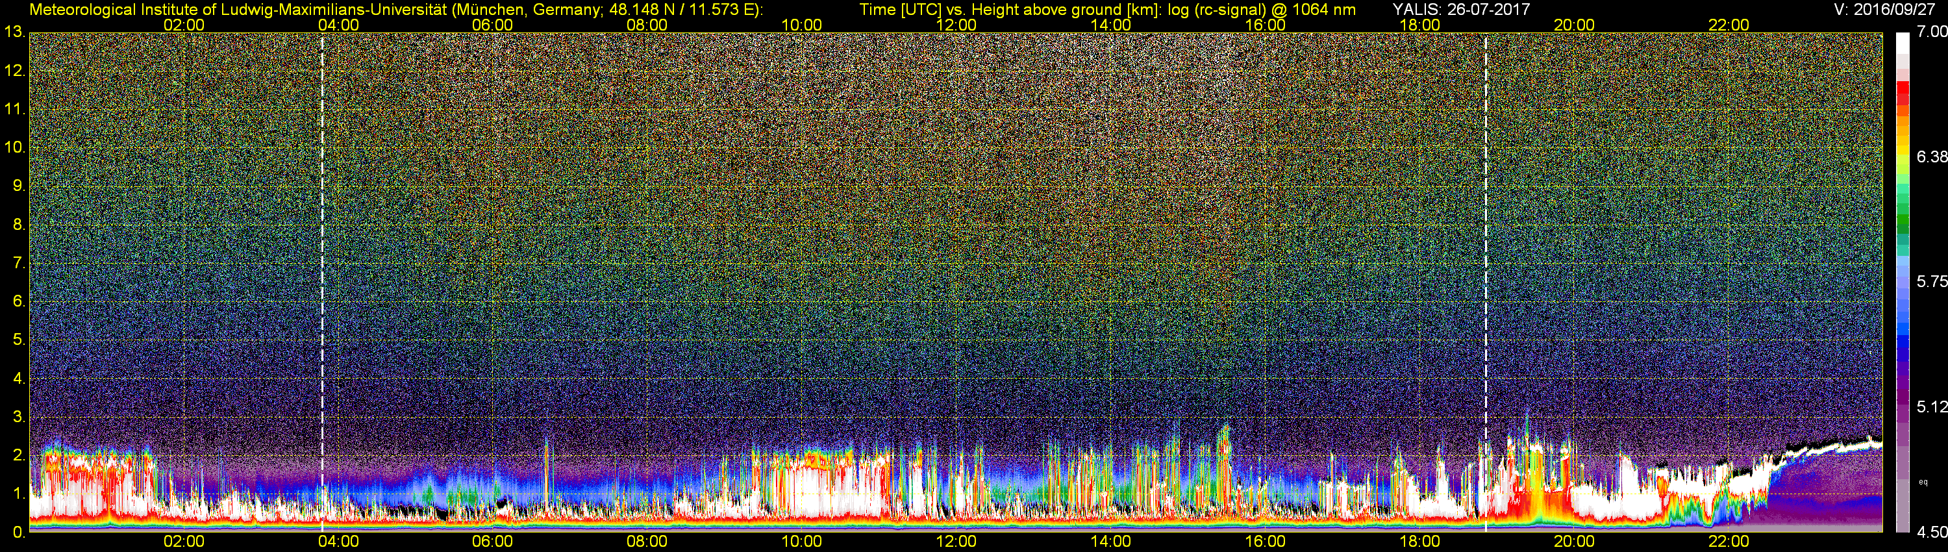
Task: Click the 7 km height axis label
Action: 18,263
